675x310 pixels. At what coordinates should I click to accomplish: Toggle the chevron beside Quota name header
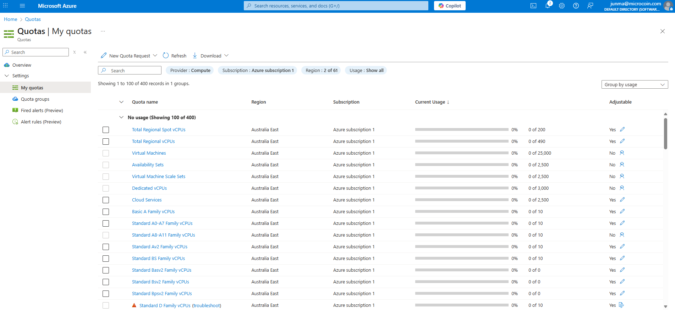[121, 102]
